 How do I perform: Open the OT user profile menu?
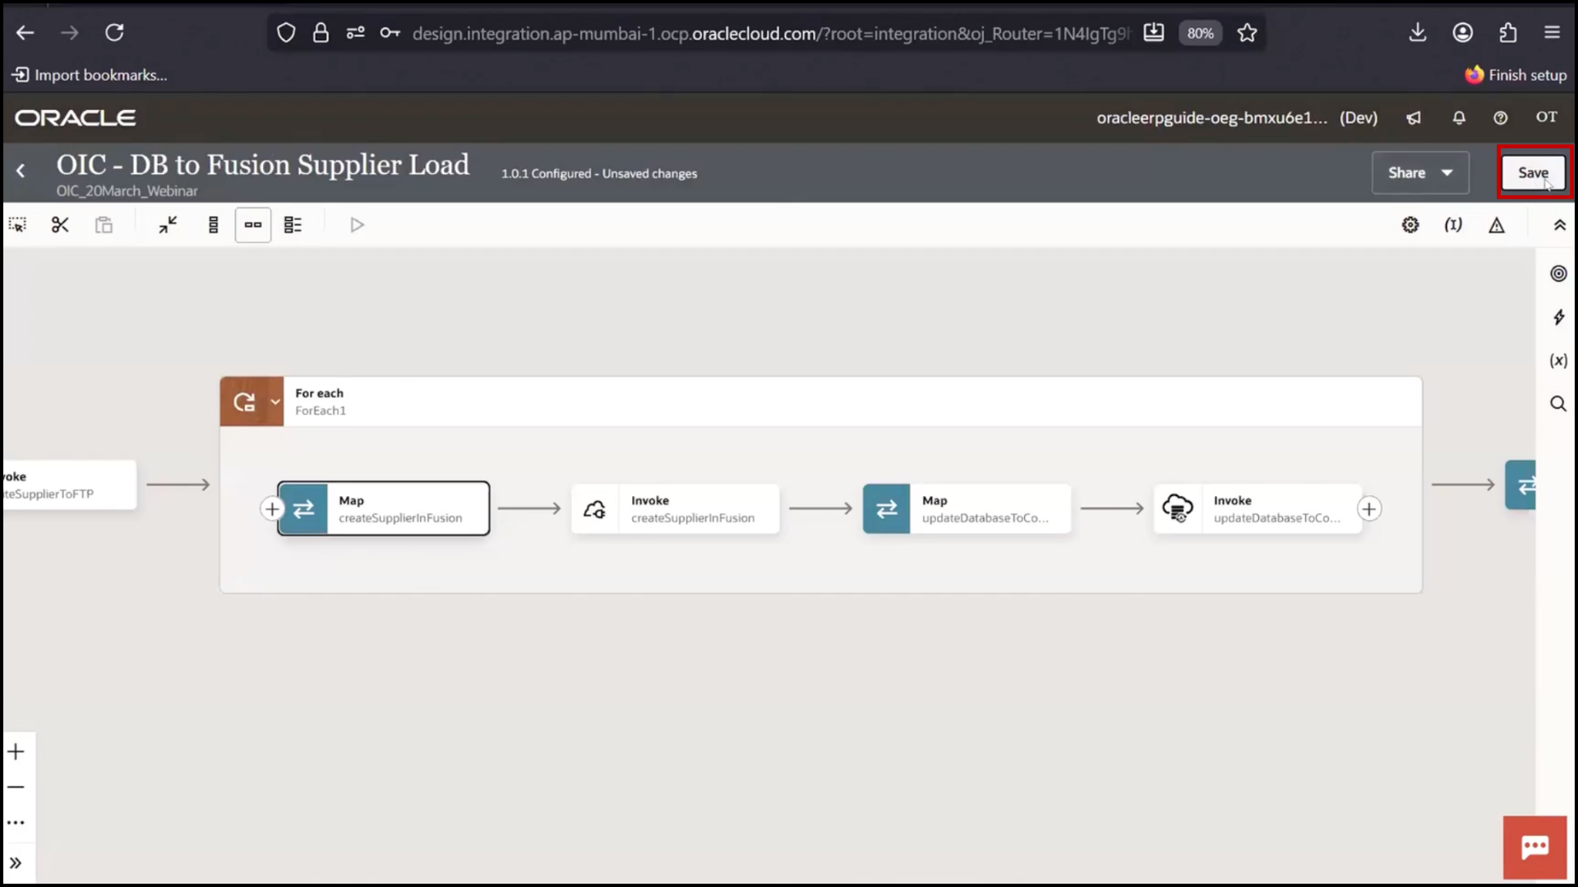coord(1547,117)
